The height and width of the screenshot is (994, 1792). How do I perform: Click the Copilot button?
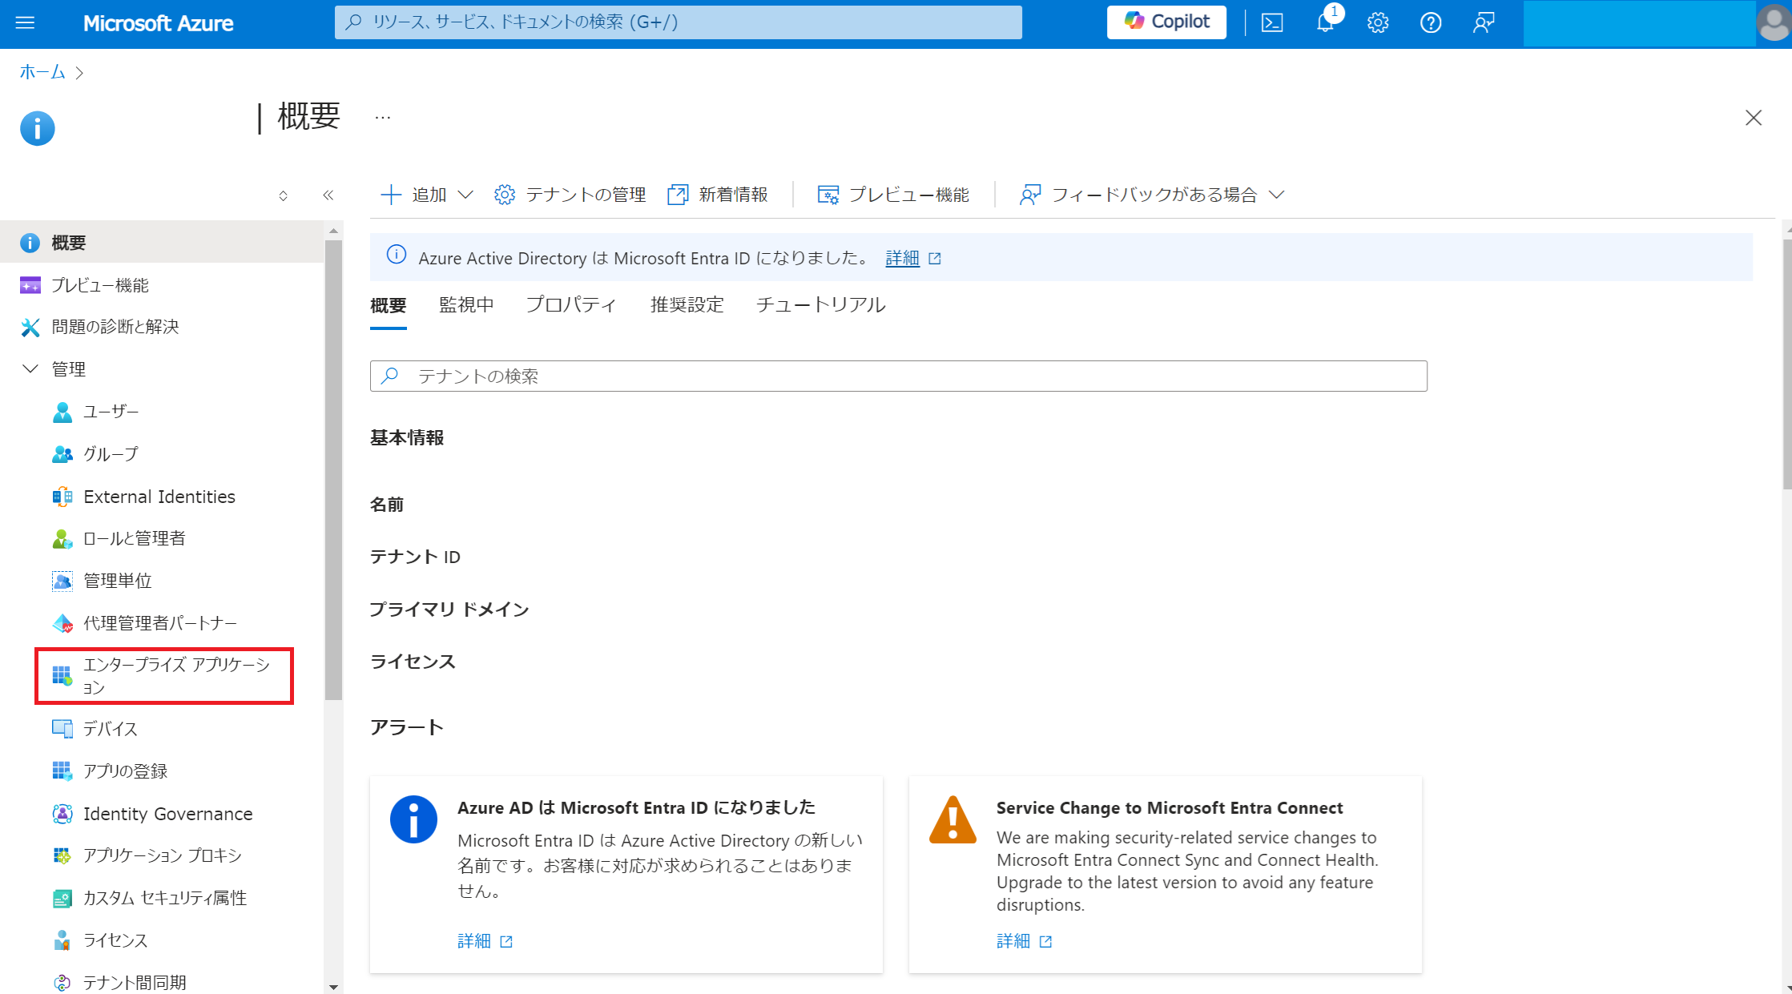coord(1166,22)
